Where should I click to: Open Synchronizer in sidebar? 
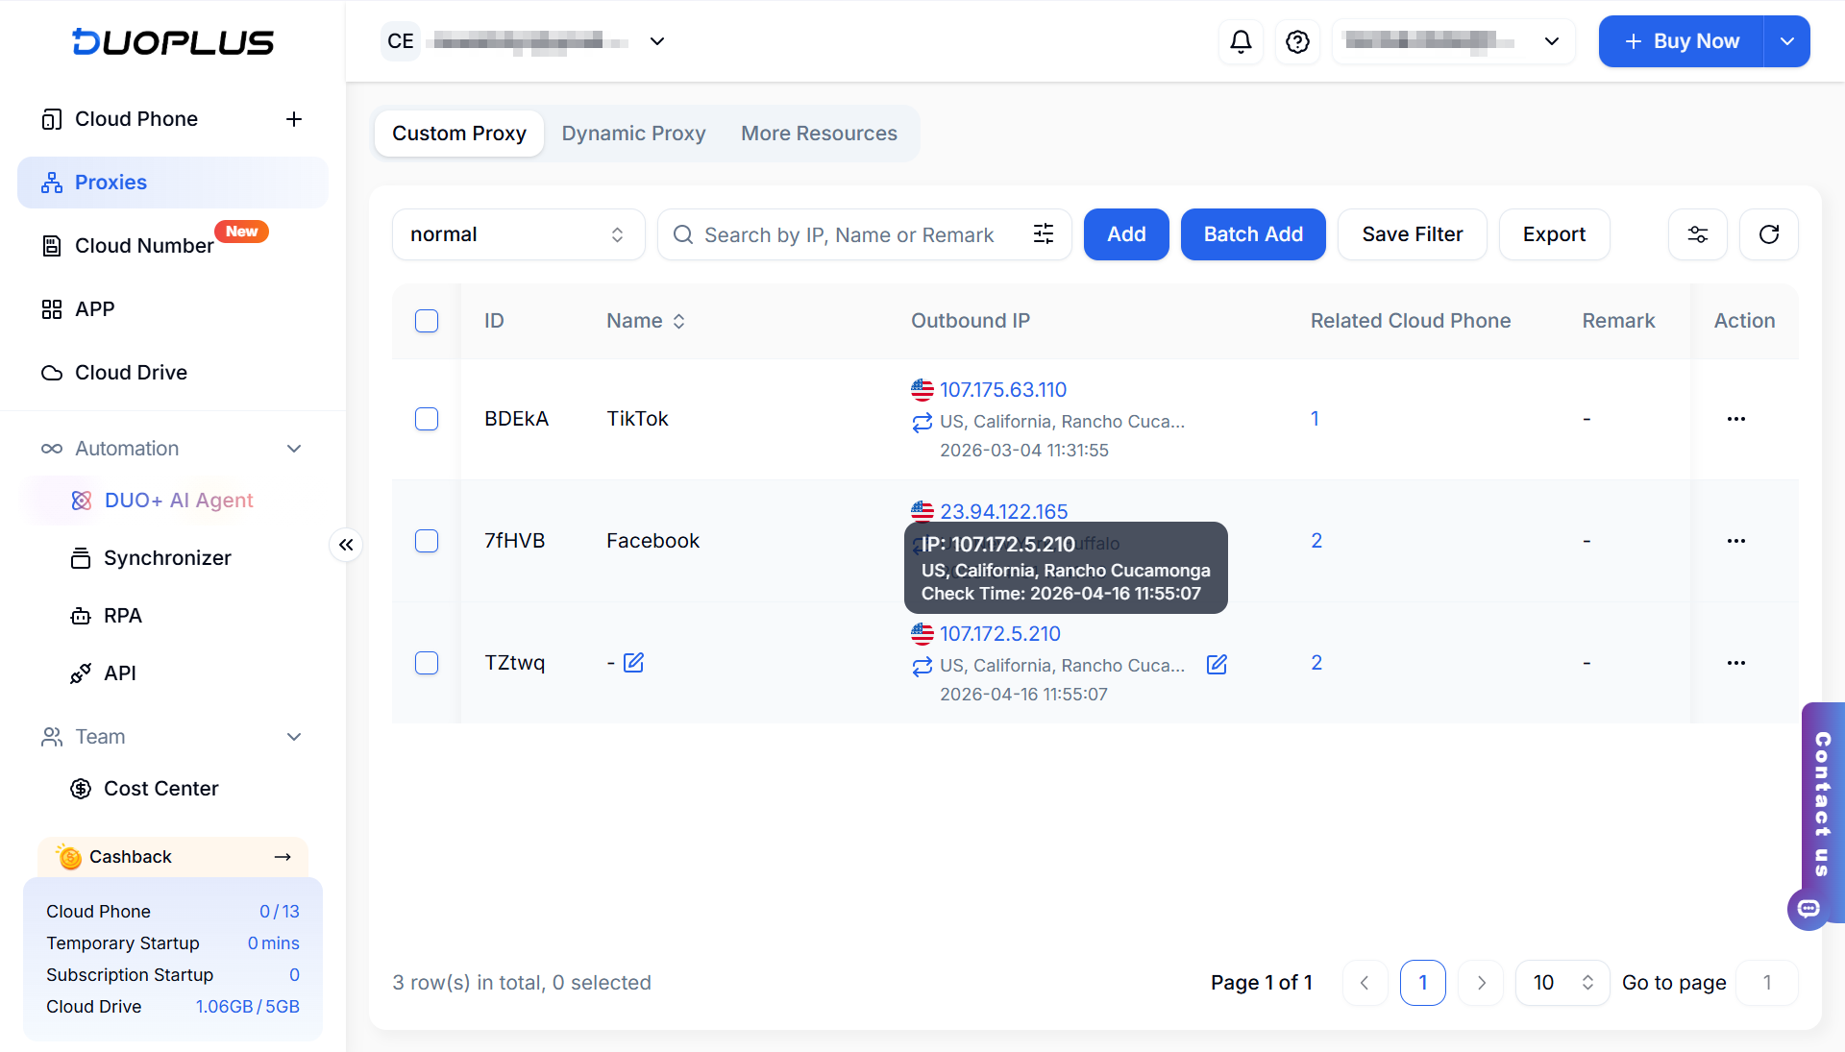point(167,558)
